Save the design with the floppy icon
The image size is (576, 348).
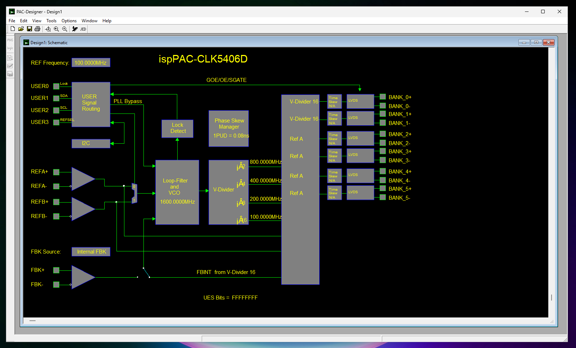click(29, 29)
